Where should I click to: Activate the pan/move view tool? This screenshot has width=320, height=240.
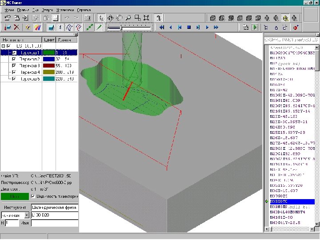(110, 18)
